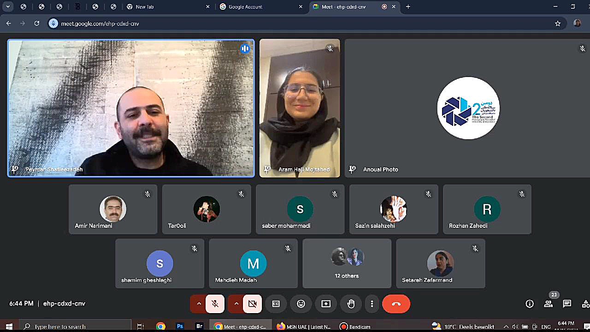Open the Windows Start menu
590x332 pixels.
pos(9,326)
